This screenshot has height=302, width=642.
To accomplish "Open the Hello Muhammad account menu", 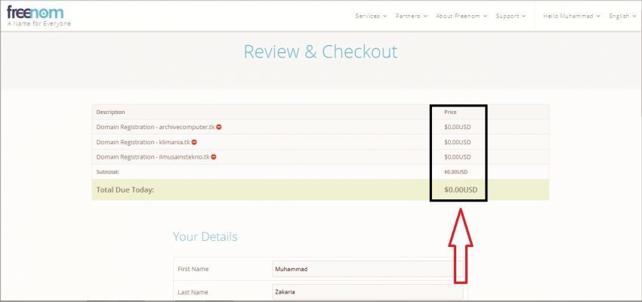I will (572, 16).
